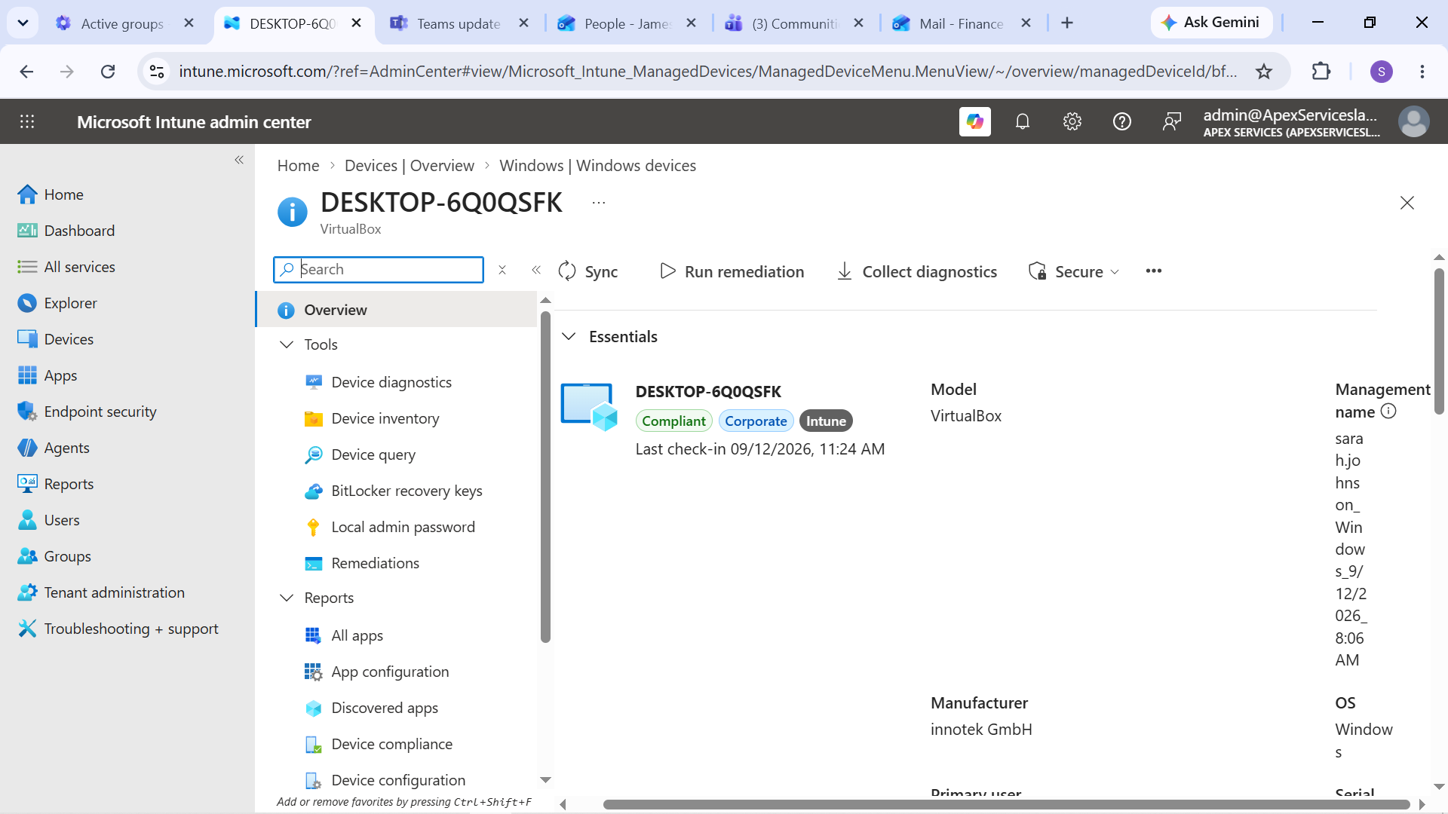
Task: Open Discovered apps
Action: click(385, 708)
